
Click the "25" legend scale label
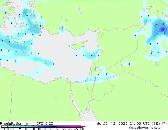(x=51, y=129)
